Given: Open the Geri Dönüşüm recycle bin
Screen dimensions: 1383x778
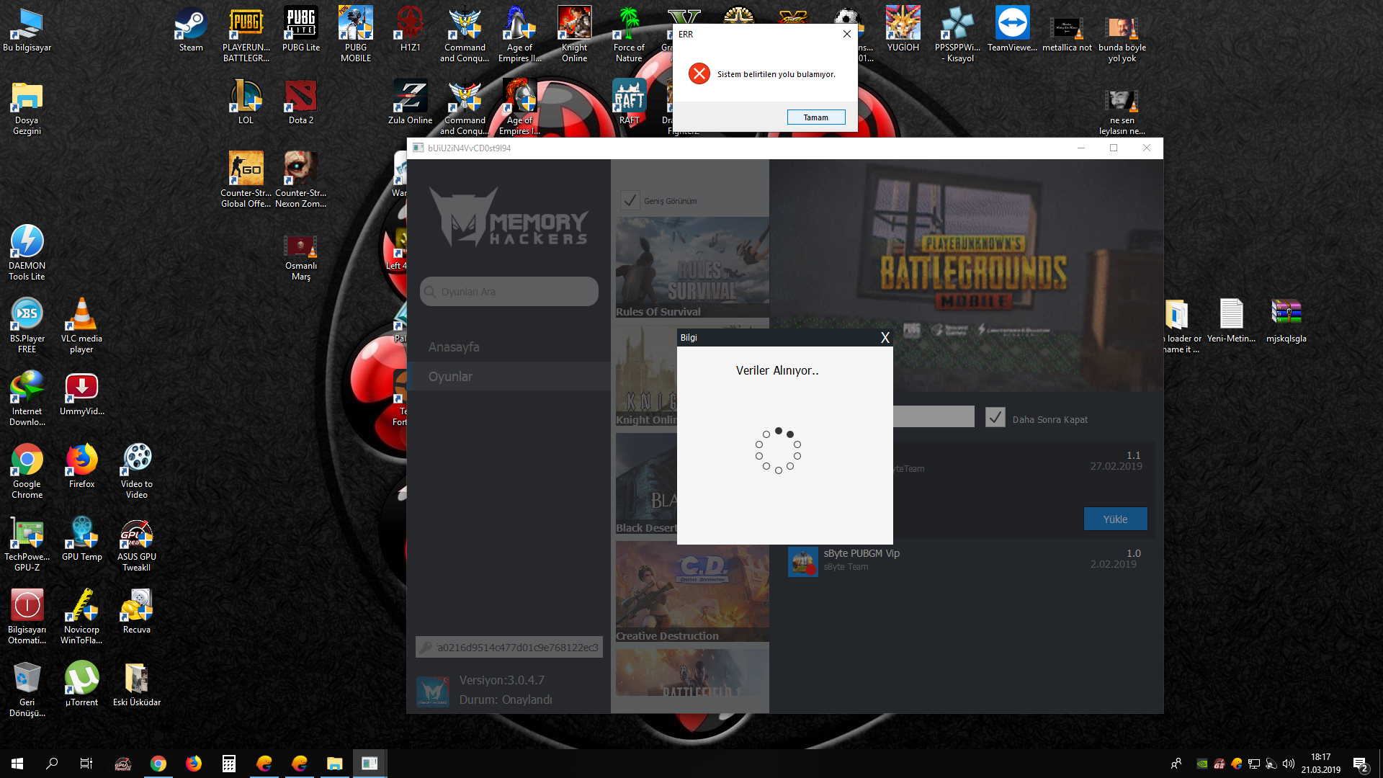Looking at the screenshot, I should pyautogui.click(x=27, y=689).
